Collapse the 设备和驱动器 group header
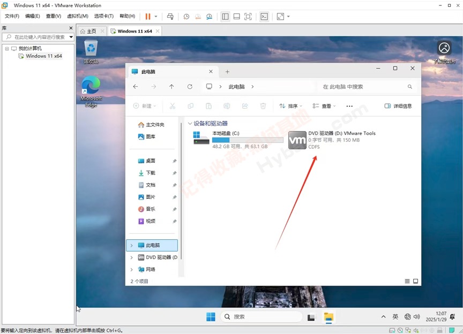This screenshot has height=334, width=463. [x=190, y=124]
